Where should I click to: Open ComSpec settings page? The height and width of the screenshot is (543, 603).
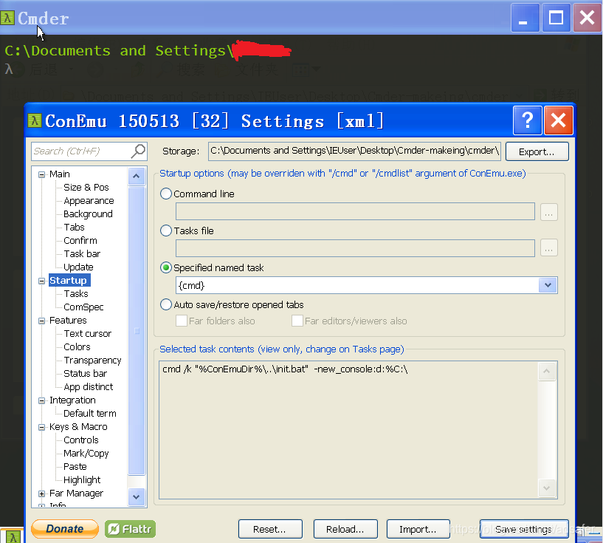[x=83, y=307]
